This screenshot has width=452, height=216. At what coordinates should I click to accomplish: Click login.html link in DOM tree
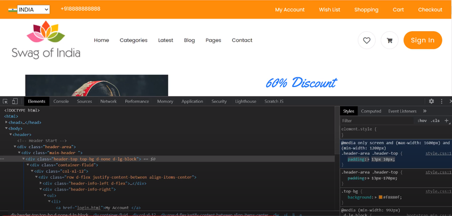[x=89, y=208]
